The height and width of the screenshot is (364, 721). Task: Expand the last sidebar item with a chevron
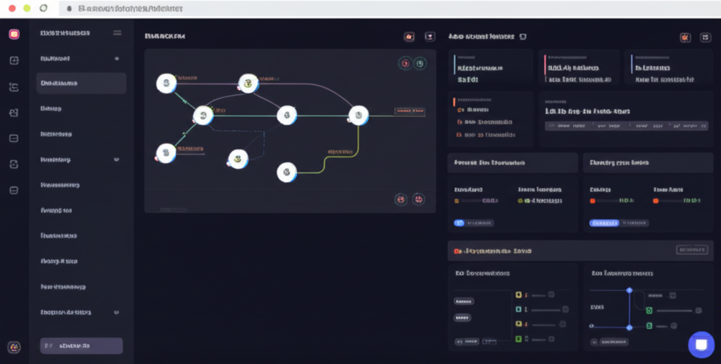tap(116, 312)
